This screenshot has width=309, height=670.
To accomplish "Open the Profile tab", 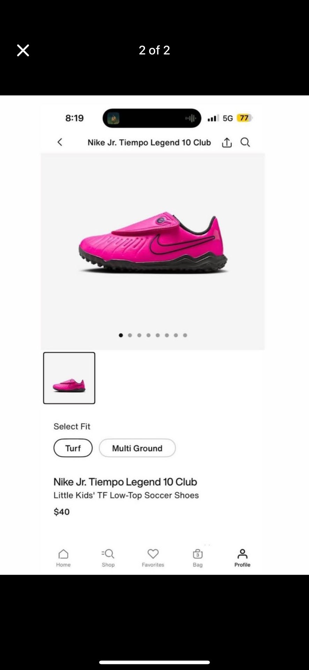I will 242,558.
